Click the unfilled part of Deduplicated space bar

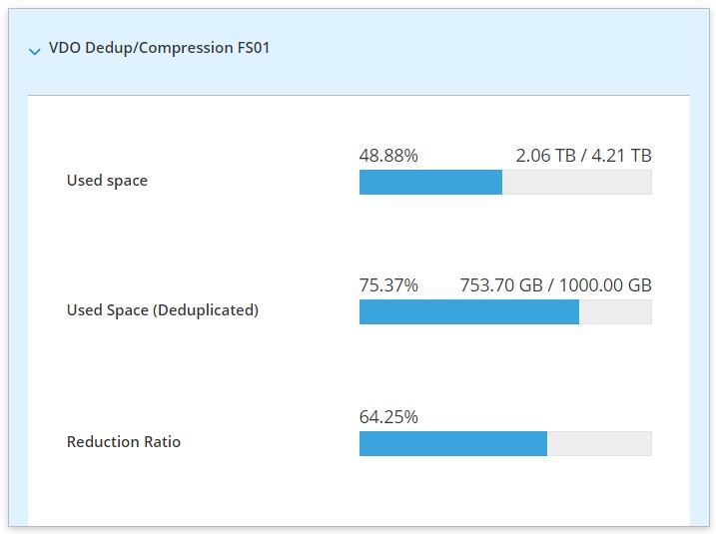(x=615, y=312)
